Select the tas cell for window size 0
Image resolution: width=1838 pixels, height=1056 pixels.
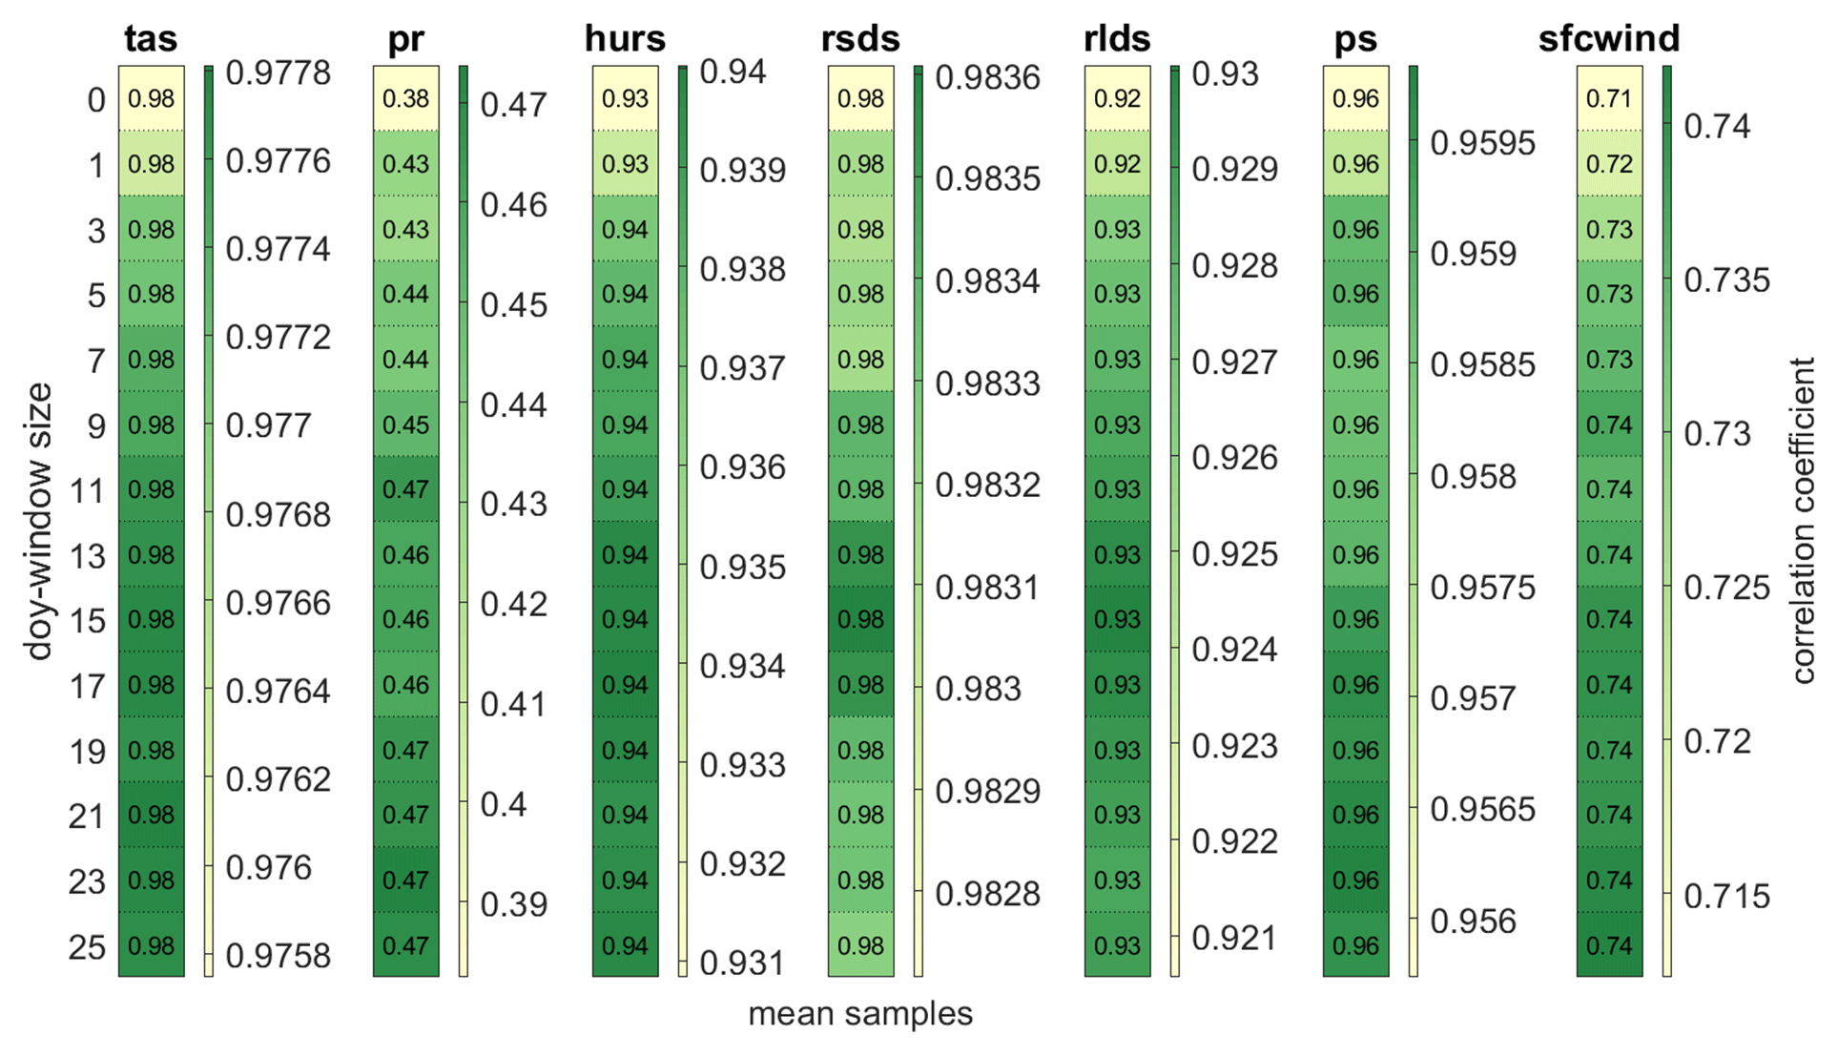coord(151,98)
